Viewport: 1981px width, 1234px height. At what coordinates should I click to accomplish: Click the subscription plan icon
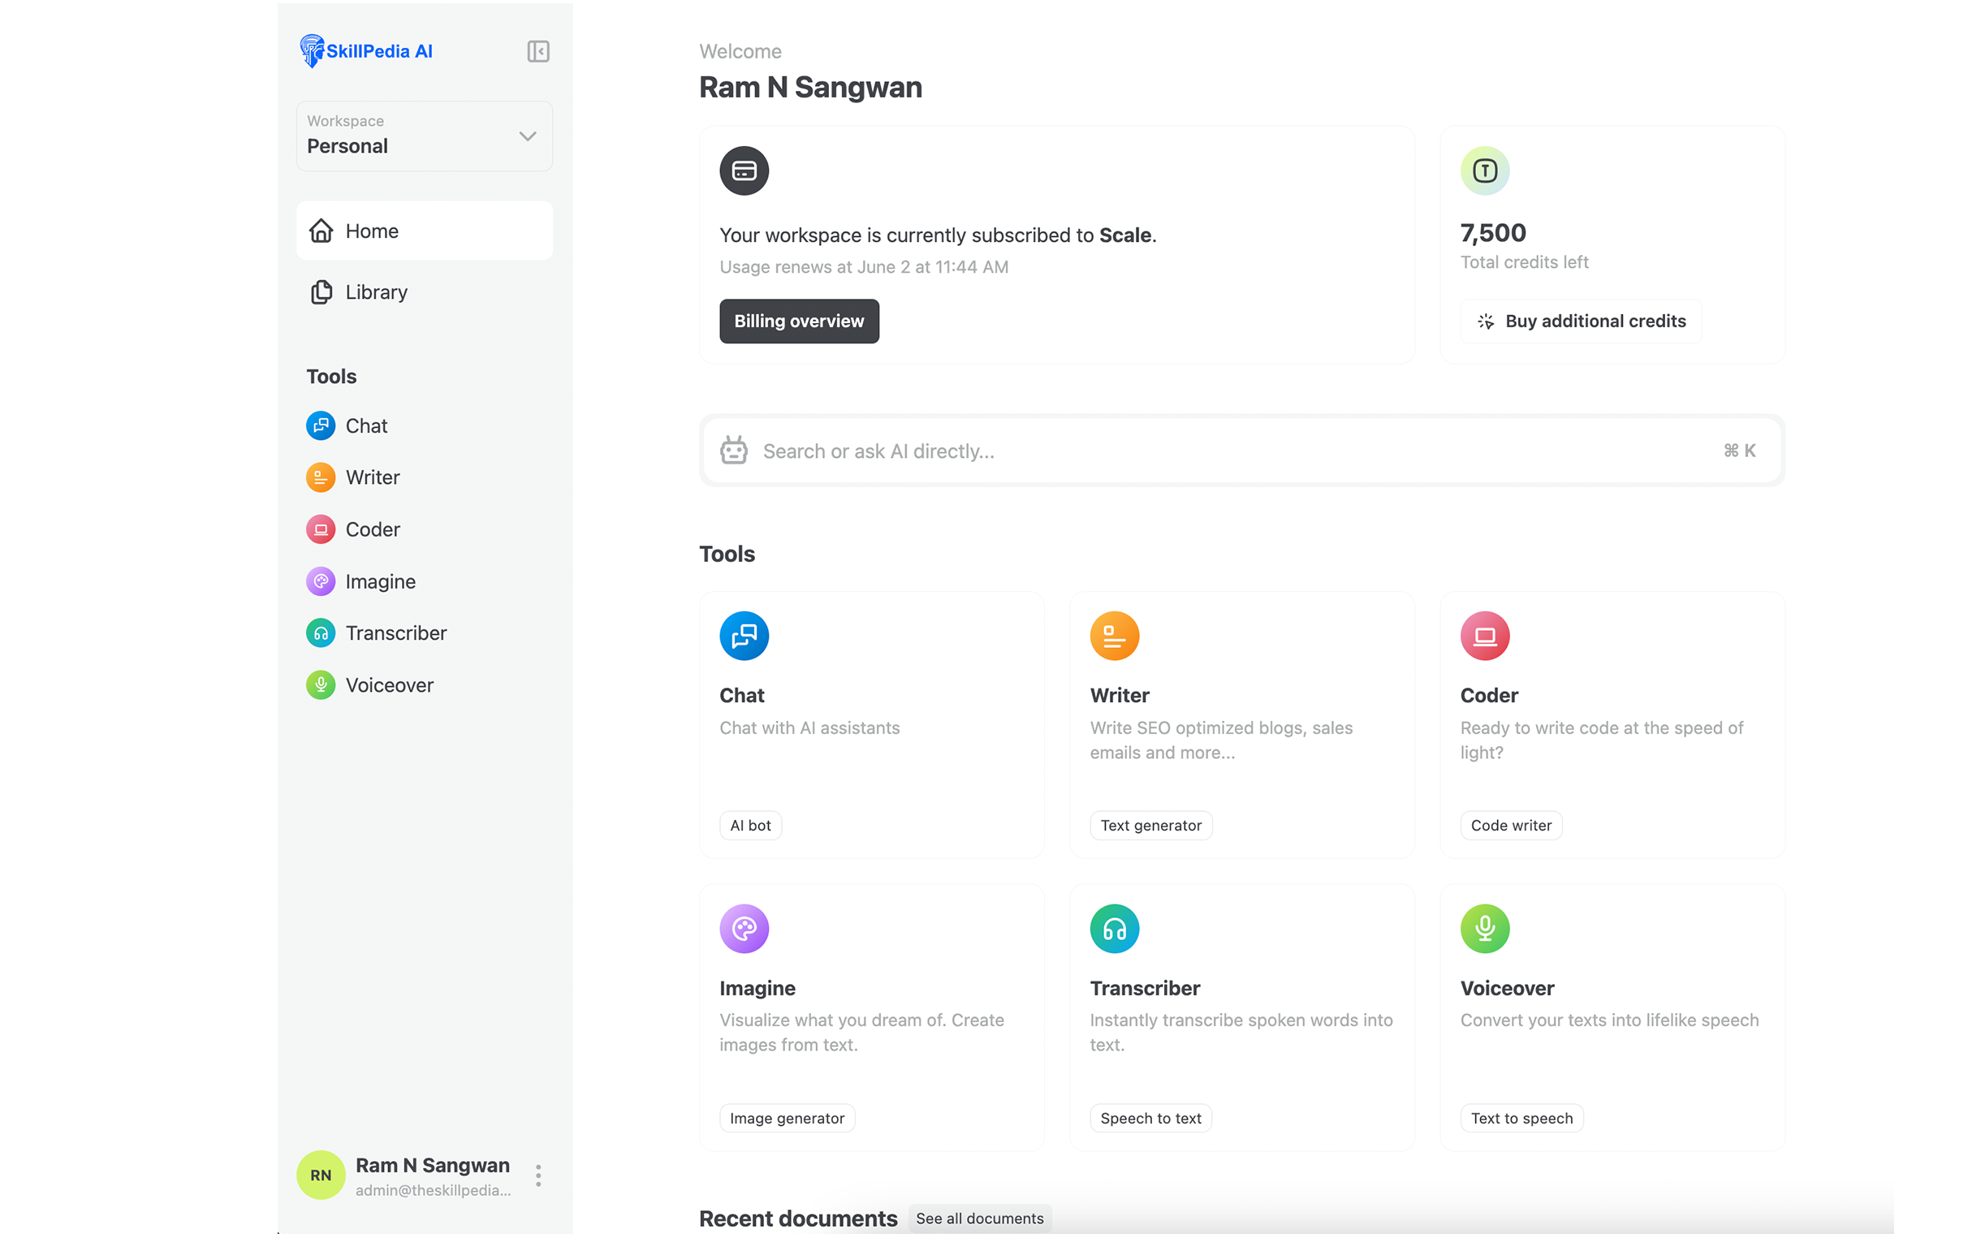[x=743, y=170]
